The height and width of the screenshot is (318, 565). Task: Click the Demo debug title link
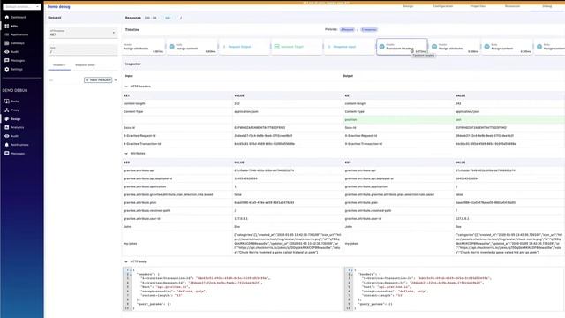pos(59,7)
